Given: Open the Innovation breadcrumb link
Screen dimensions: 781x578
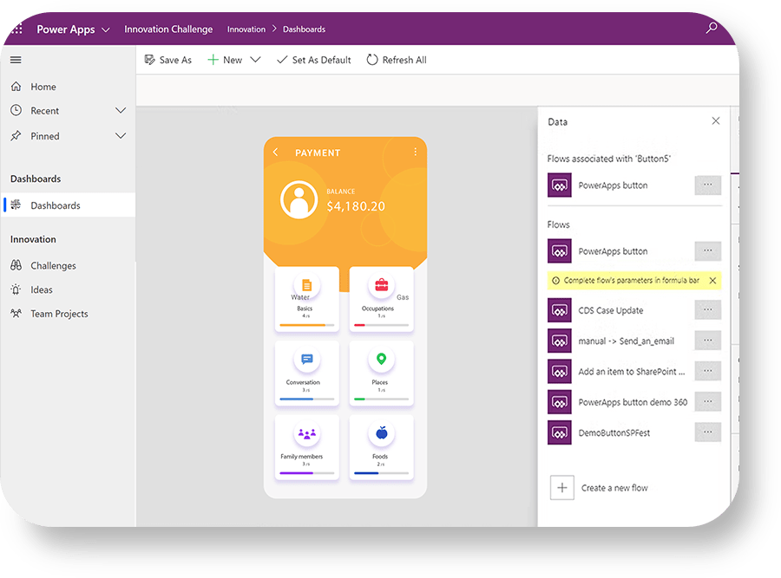Looking at the screenshot, I should coord(246,29).
